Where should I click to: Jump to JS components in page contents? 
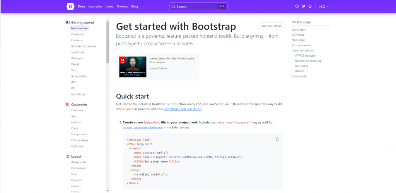[x=302, y=45]
